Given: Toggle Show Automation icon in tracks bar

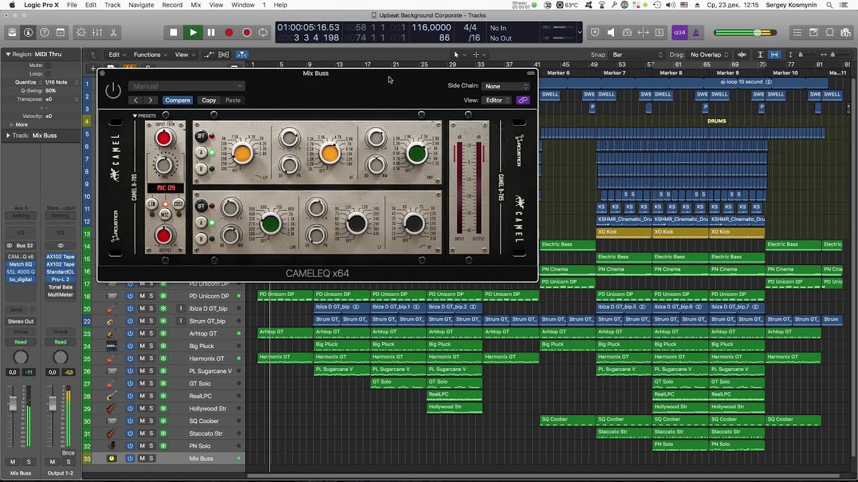Looking at the screenshot, I should [x=208, y=55].
